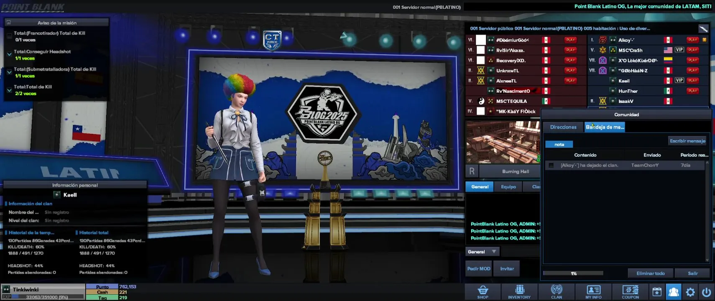Click Alkoy's red clan emblem
715x301 pixels.
[603, 40]
